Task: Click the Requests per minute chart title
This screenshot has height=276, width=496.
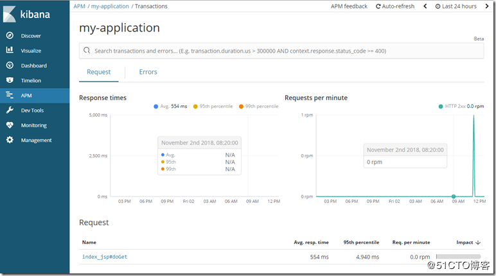Action: click(316, 98)
